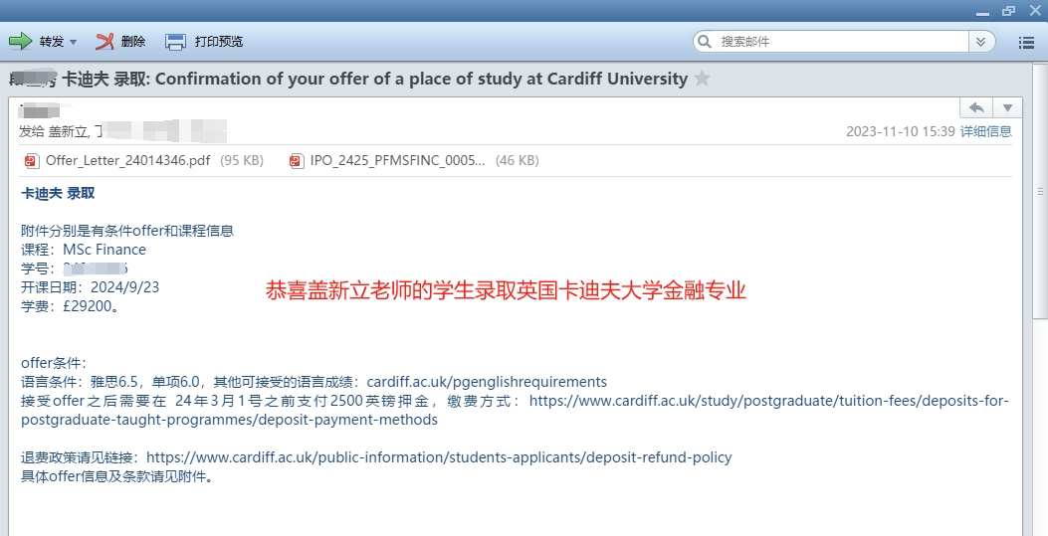Open Print Preview (打印预览) via printer icon
This screenshot has height=536, width=1048.
pyautogui.click(x=175, y=42)
